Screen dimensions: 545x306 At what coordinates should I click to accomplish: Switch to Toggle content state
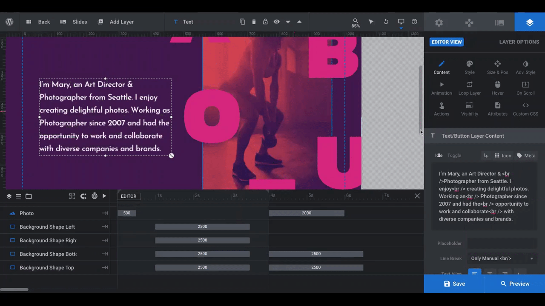[x=454, y=156]
